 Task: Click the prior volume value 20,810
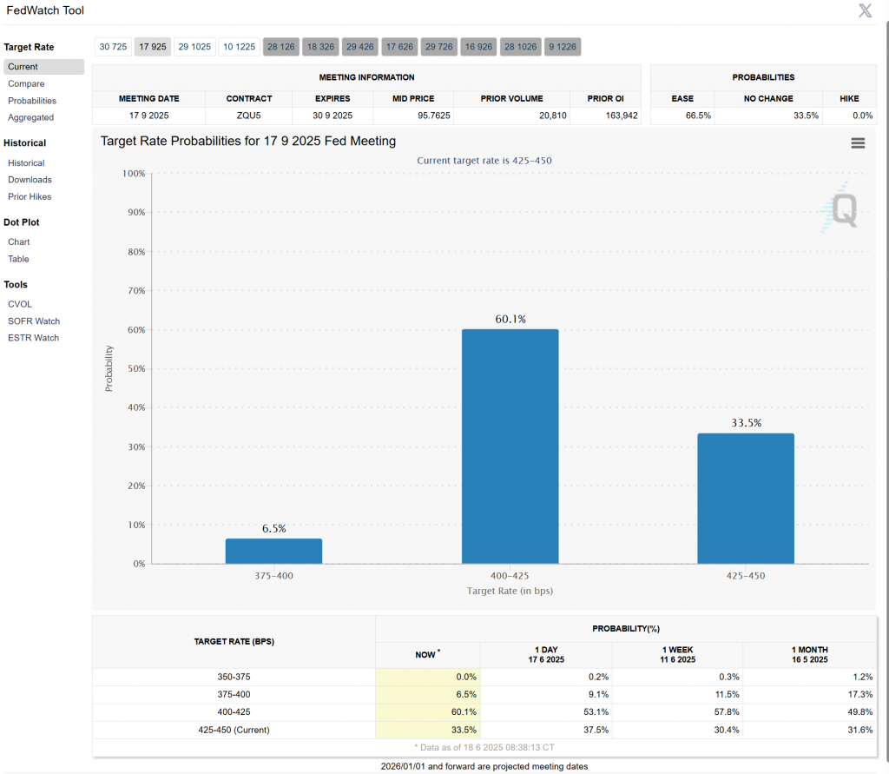(x=553, y=116)
